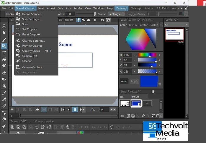206x143 pixels.
Task: Click the previous frame button
Action: [x=69, y=110]
